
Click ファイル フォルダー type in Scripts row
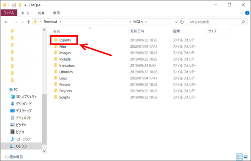click(x=184, y=97)
